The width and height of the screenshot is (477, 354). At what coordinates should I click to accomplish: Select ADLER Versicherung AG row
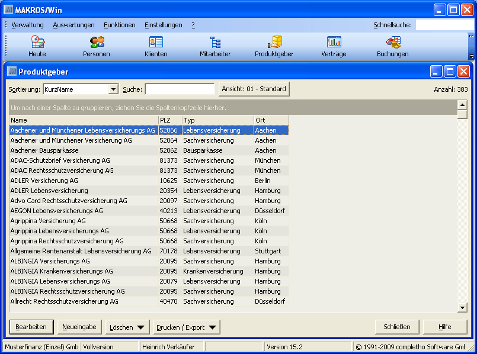[149, 181]
